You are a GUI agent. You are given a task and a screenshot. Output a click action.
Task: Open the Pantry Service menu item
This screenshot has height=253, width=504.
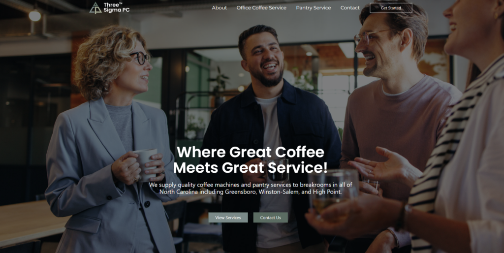[x=314, y=8]
